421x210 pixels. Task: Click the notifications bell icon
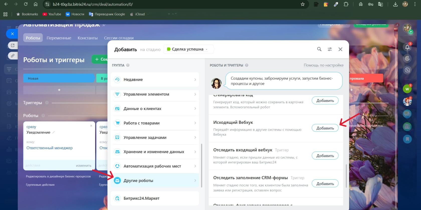tap(407, 47)
